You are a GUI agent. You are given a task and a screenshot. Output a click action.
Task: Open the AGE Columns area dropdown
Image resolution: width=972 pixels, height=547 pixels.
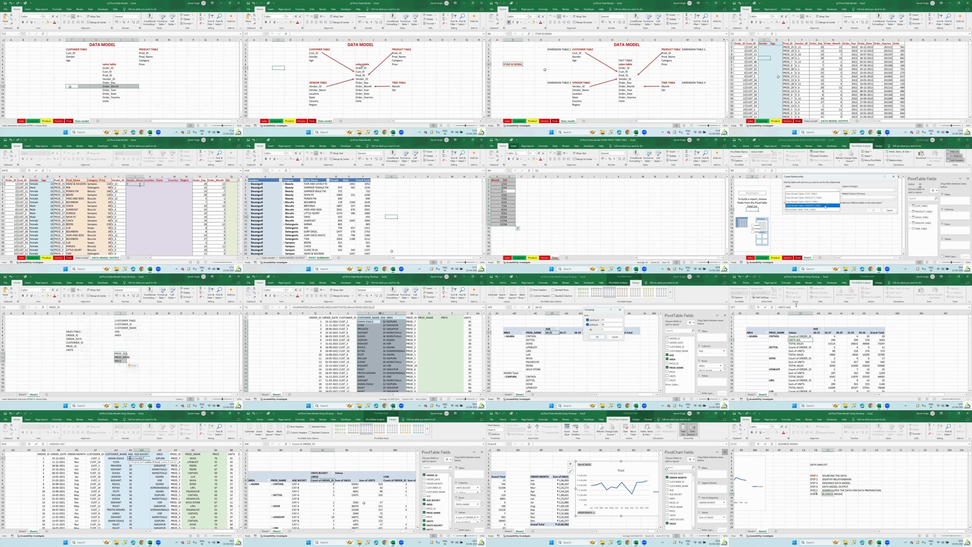point(724,351)
